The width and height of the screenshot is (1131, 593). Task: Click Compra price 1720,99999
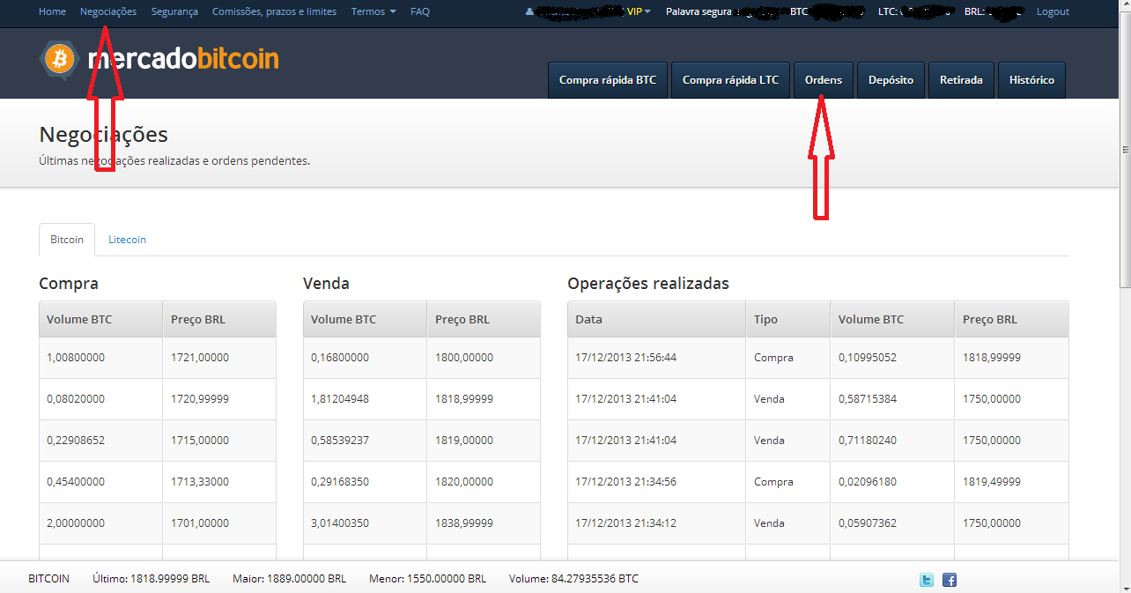click(x=200, y=399)
